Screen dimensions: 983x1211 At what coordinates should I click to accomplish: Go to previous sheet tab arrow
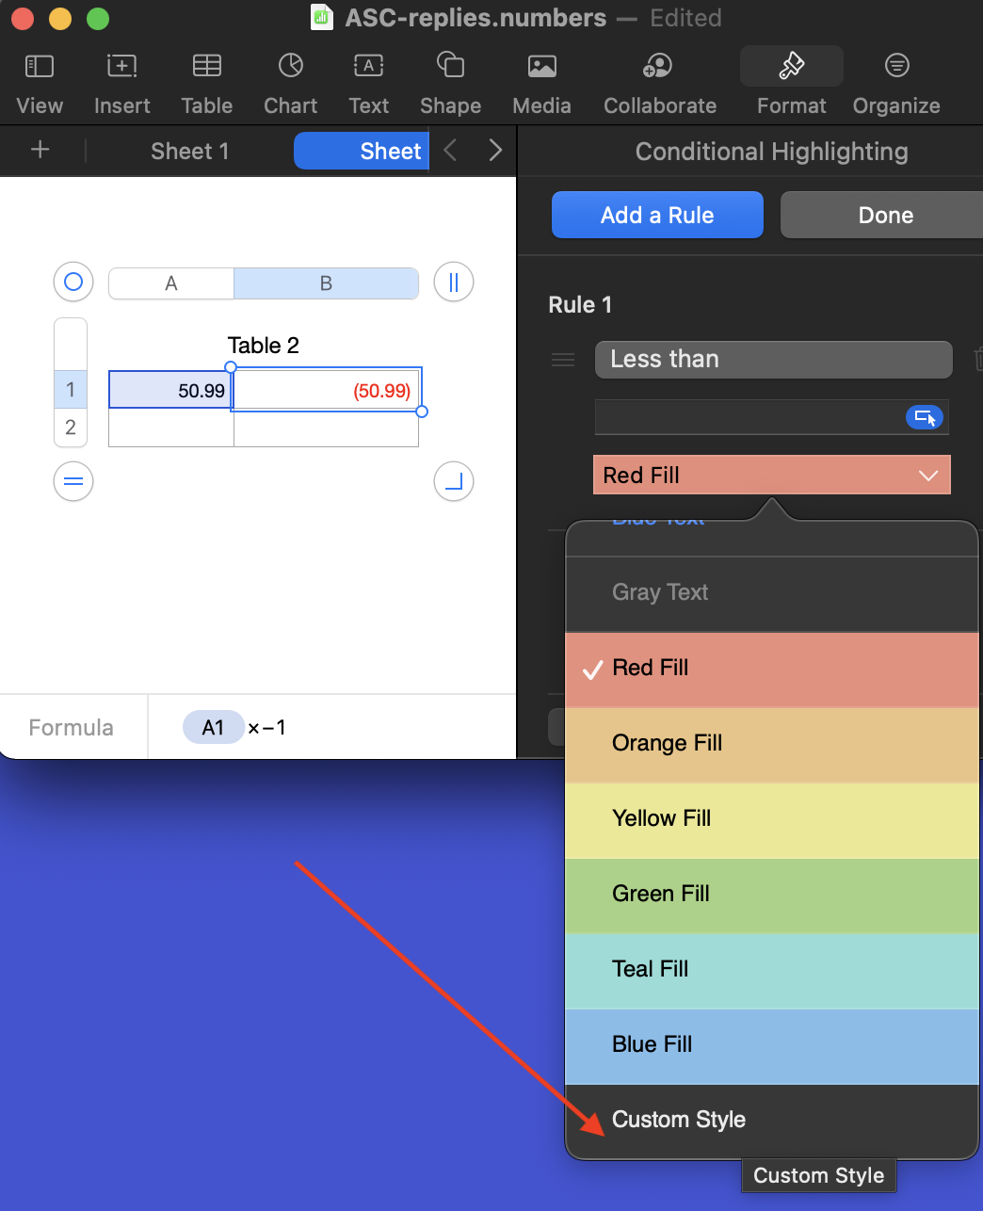(x=451, y=150)
